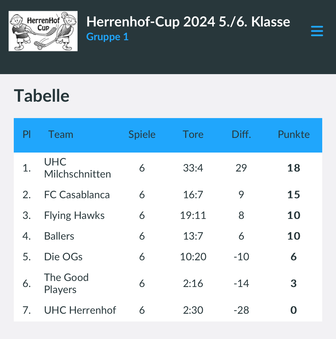
Task: Select the Team column header
Action: click(x=61, y=134)
